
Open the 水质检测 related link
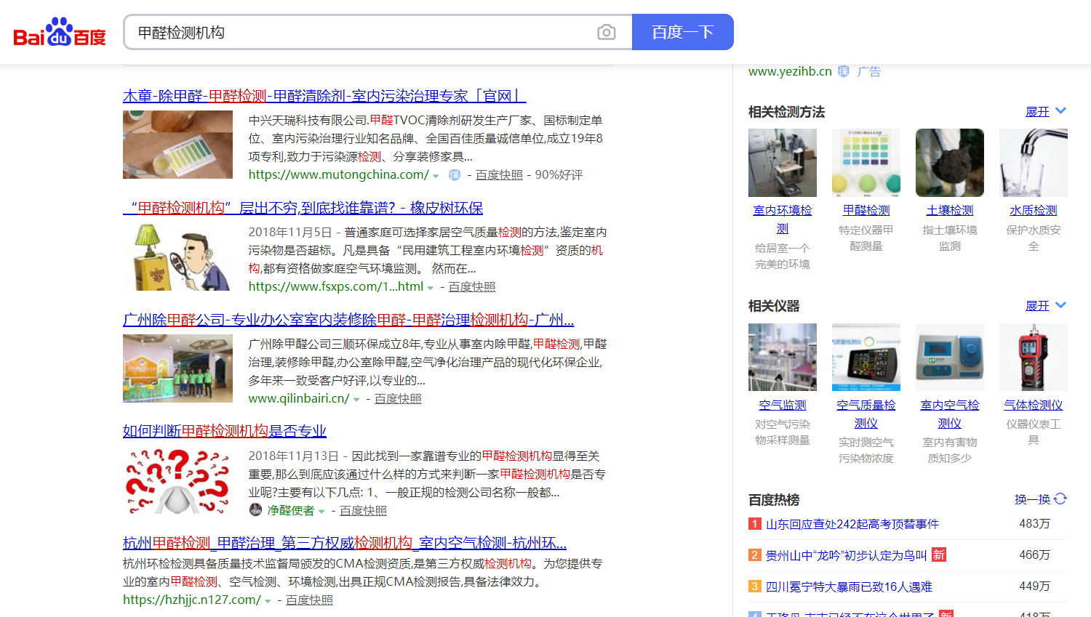click(x=1033, y=209)
